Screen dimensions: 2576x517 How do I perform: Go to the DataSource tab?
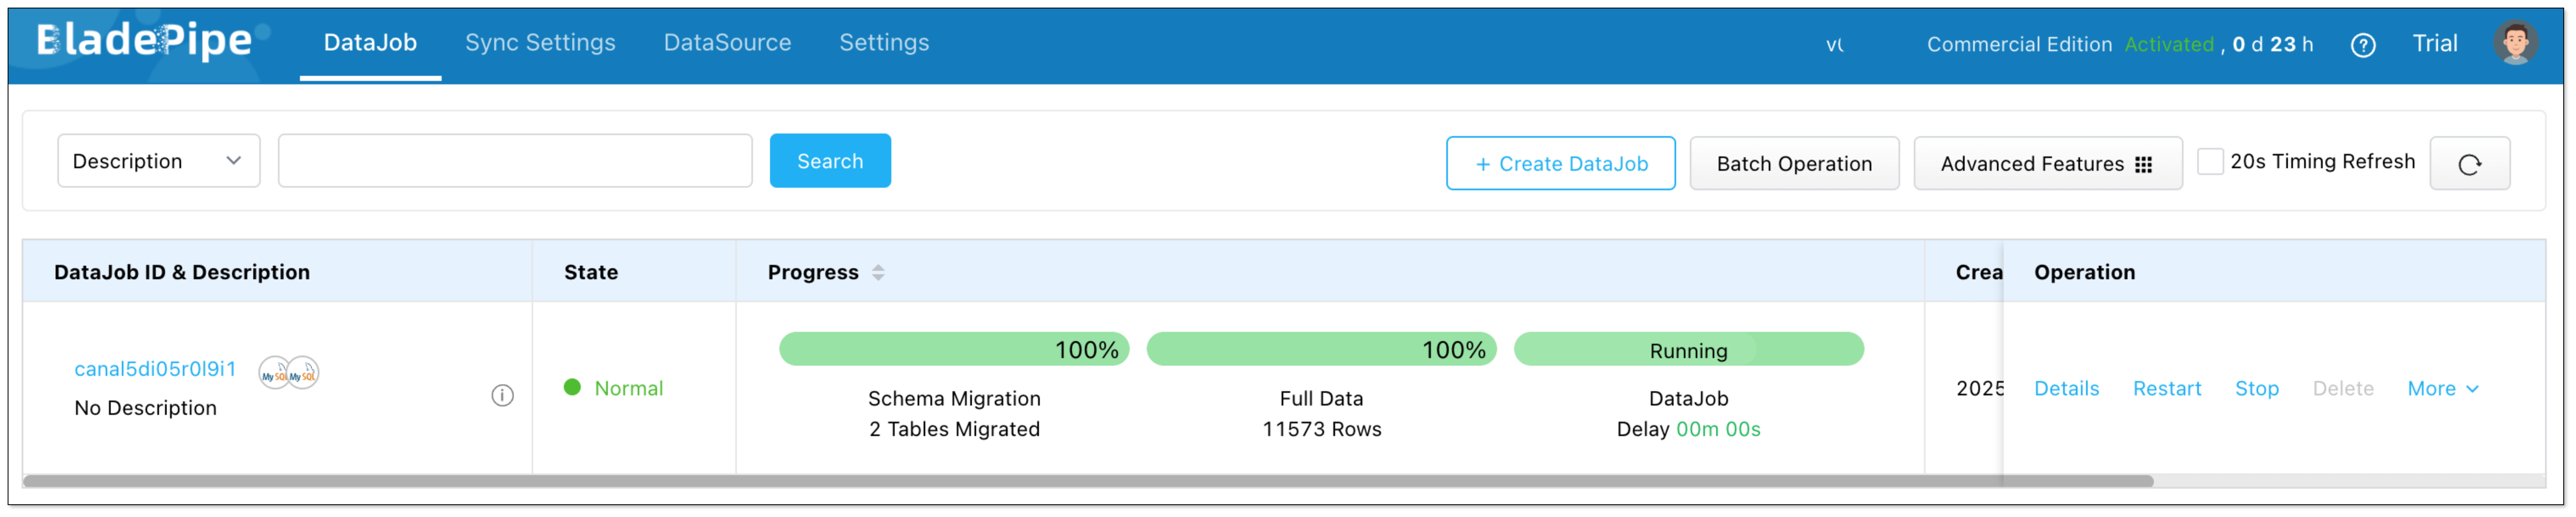coord(727,43)
